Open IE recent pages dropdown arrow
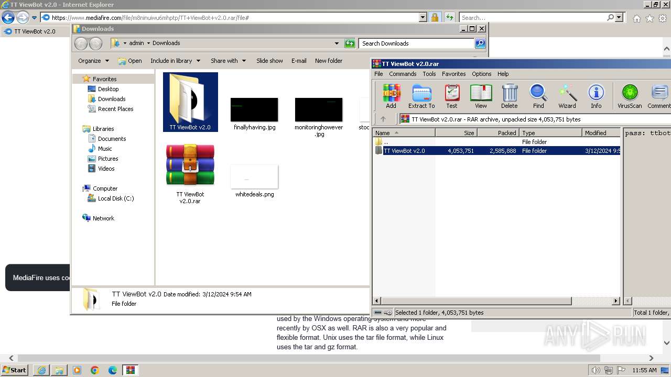The height and width of the screenshot is (377, 671). pos(34,17)
